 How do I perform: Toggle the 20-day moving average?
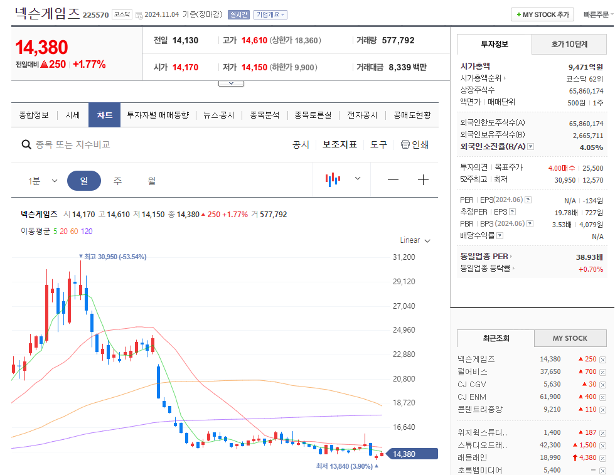click(63, 232)
